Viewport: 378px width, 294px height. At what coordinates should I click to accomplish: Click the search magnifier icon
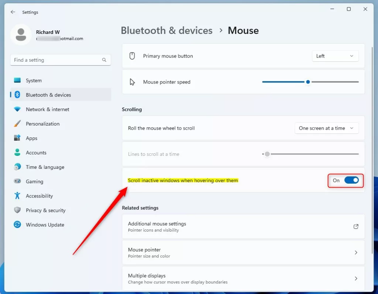pos(104,60)
